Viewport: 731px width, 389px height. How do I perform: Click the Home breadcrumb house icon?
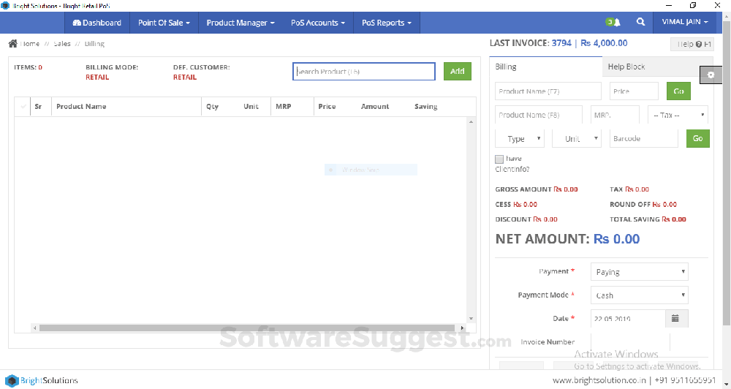[12, 43]
